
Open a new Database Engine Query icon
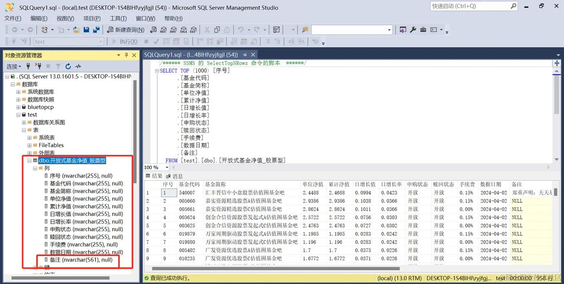[154, 30]
